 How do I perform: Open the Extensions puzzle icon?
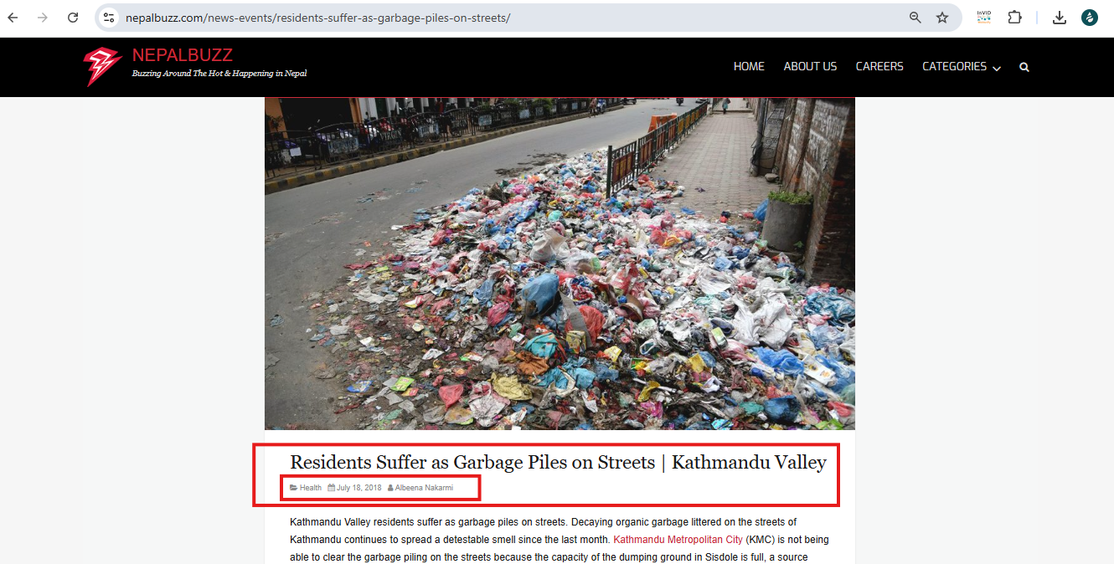[x=1014, y=18]
